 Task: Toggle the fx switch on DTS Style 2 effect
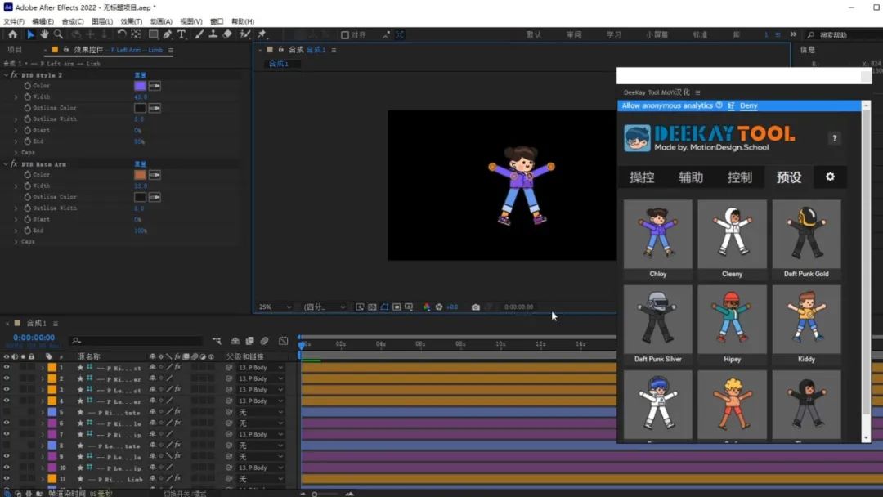(14, 75)
